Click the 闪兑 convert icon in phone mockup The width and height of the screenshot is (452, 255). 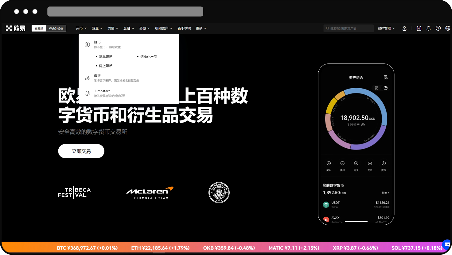coord(356,163)
